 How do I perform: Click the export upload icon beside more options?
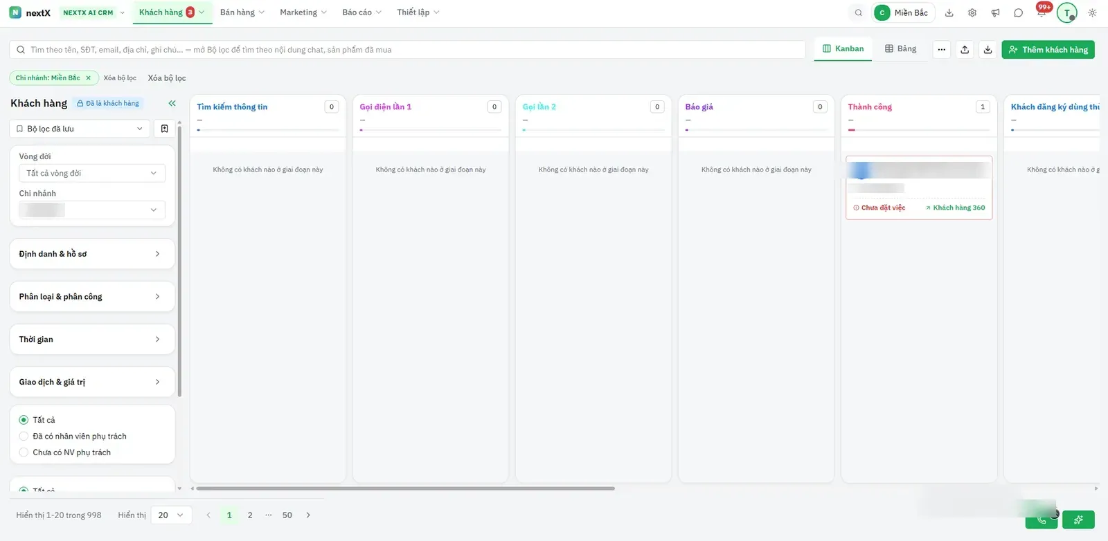pyautogui.click(x=965, y=50)
